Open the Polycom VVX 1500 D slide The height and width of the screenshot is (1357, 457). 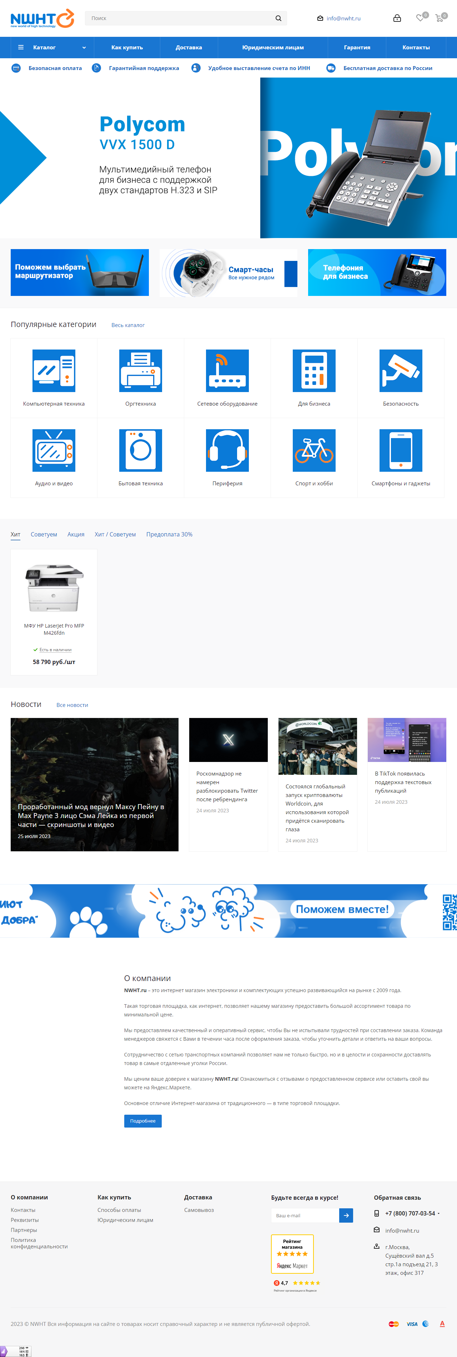click(228, 158)
